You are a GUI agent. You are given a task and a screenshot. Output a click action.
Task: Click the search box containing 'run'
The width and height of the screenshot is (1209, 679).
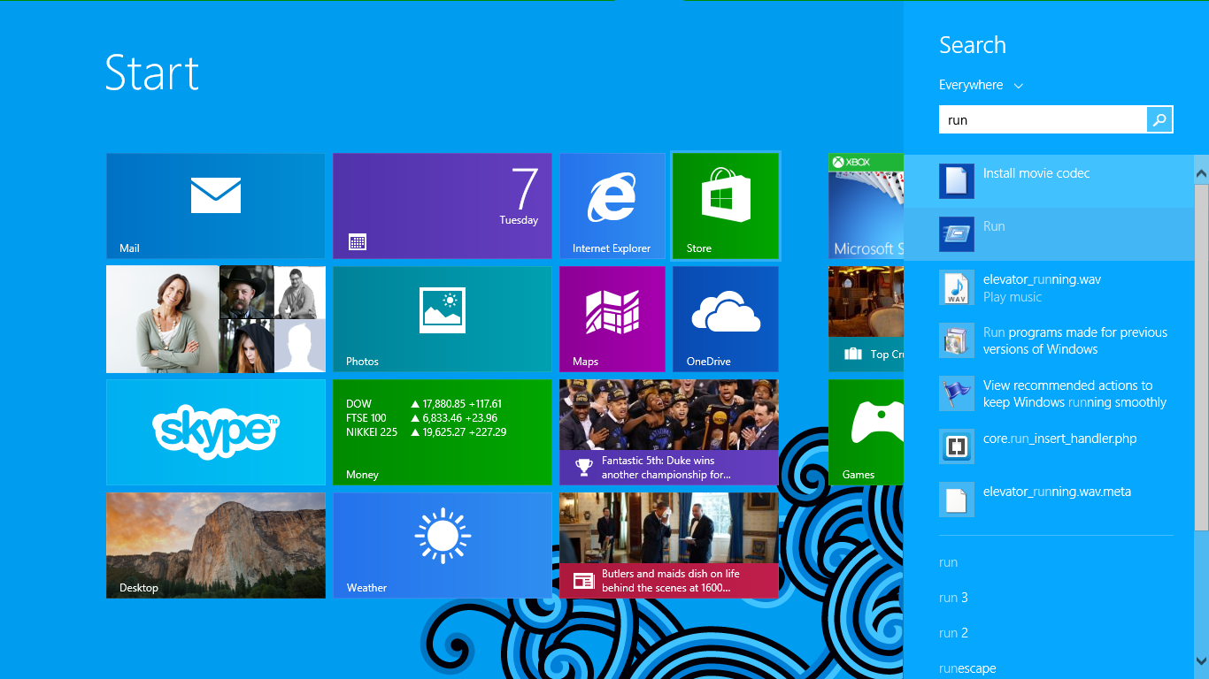[1043, 120]
